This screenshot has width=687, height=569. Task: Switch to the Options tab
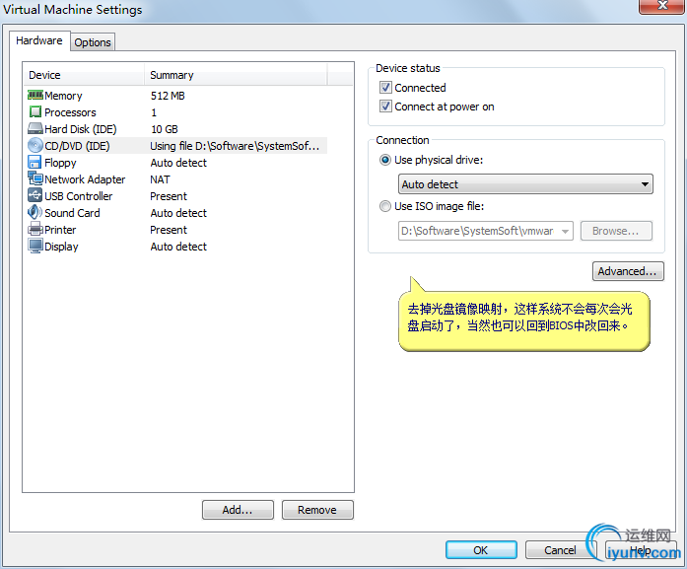93,42
